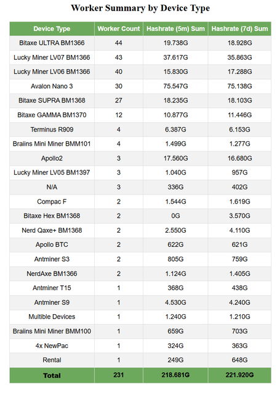Select the 221.920G total 7d hashrate
The image size is (280, 395).
(239, 375)
